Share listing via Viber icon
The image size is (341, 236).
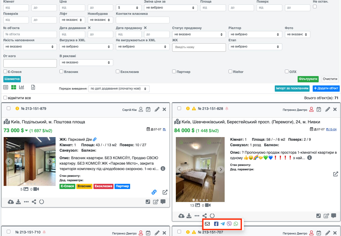(x=229, y=224)
